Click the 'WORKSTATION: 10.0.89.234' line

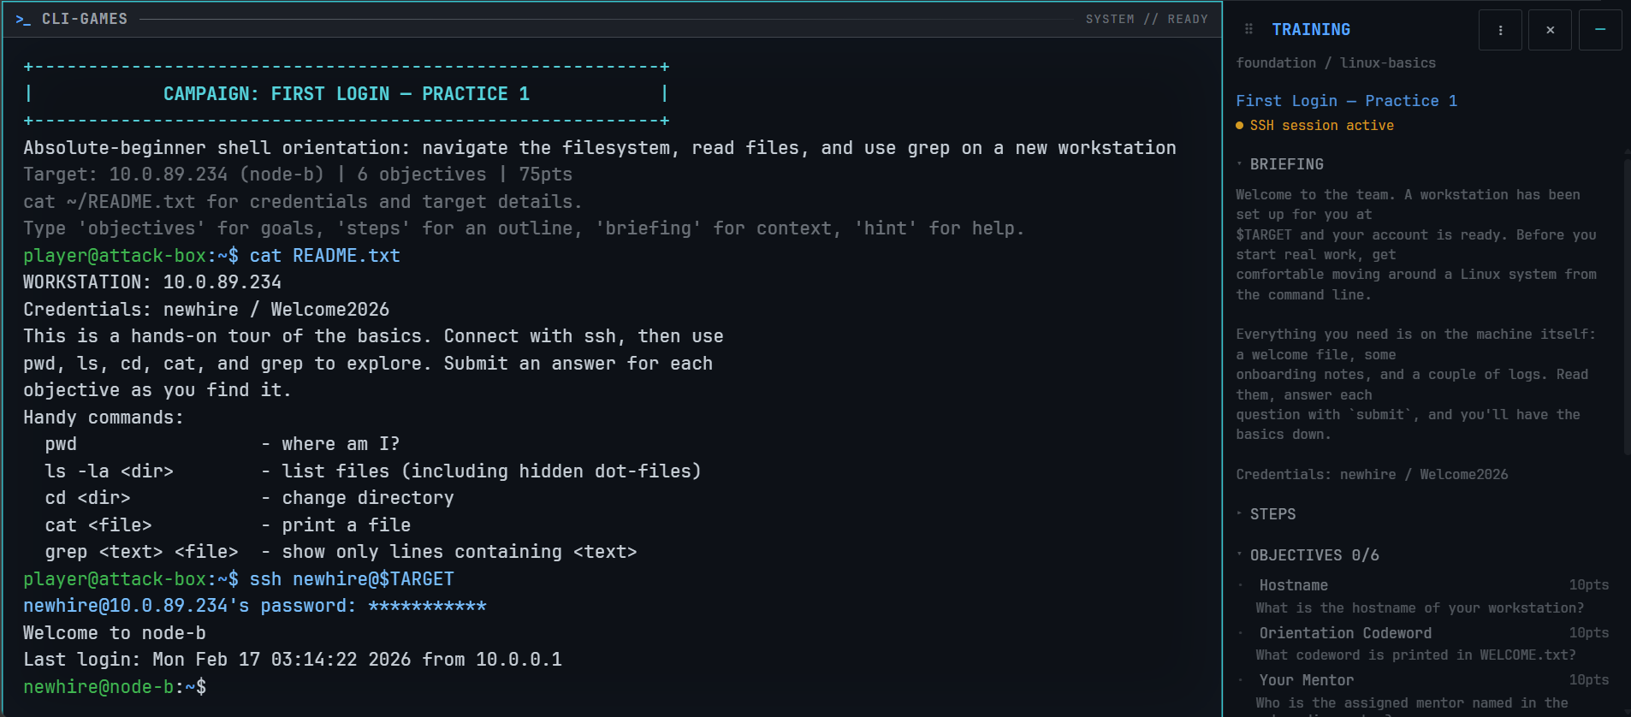(x=152, y=282)
